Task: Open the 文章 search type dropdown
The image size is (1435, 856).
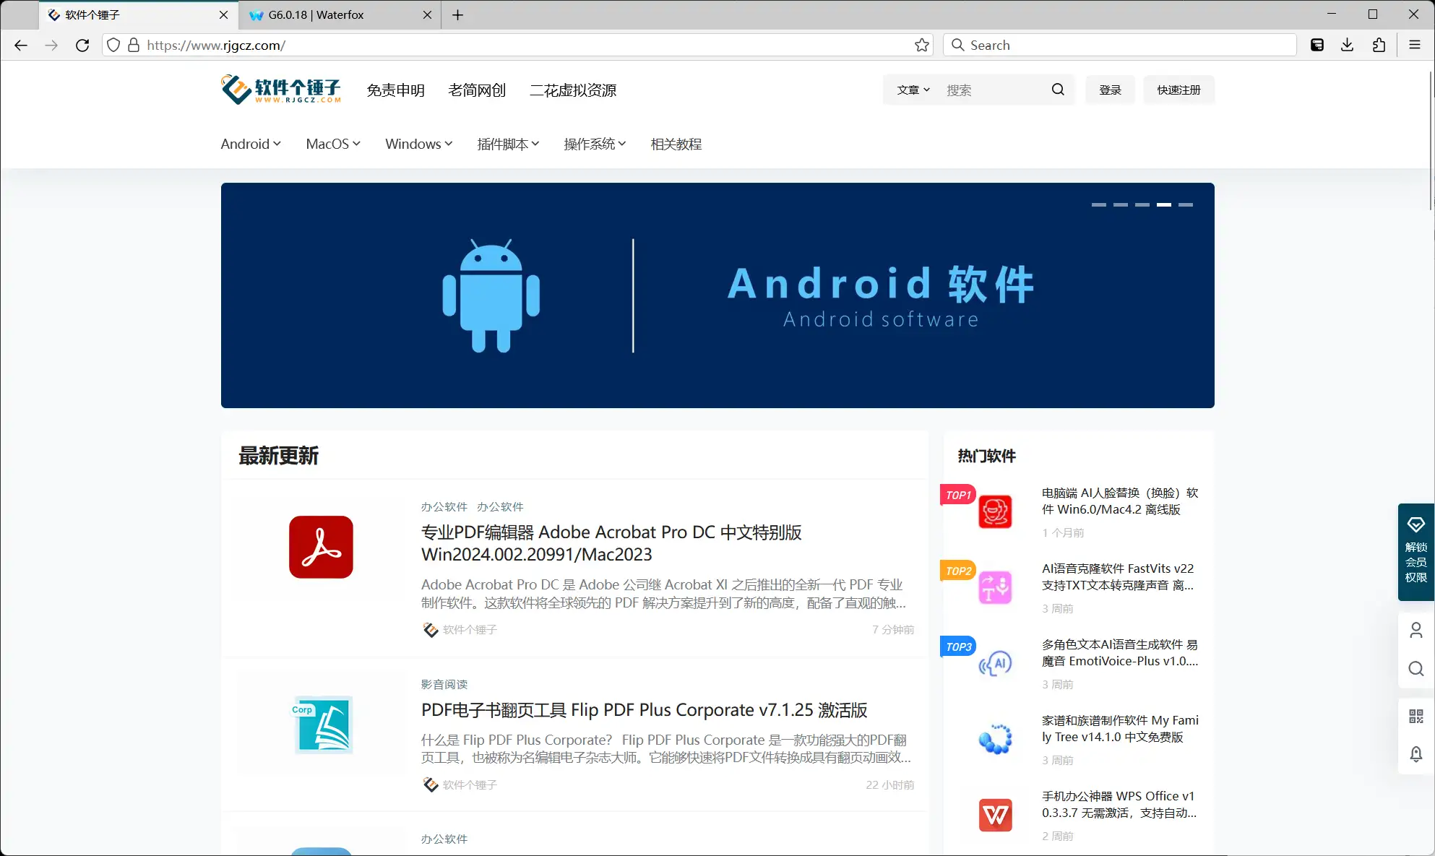Action: tap(913, 90)
